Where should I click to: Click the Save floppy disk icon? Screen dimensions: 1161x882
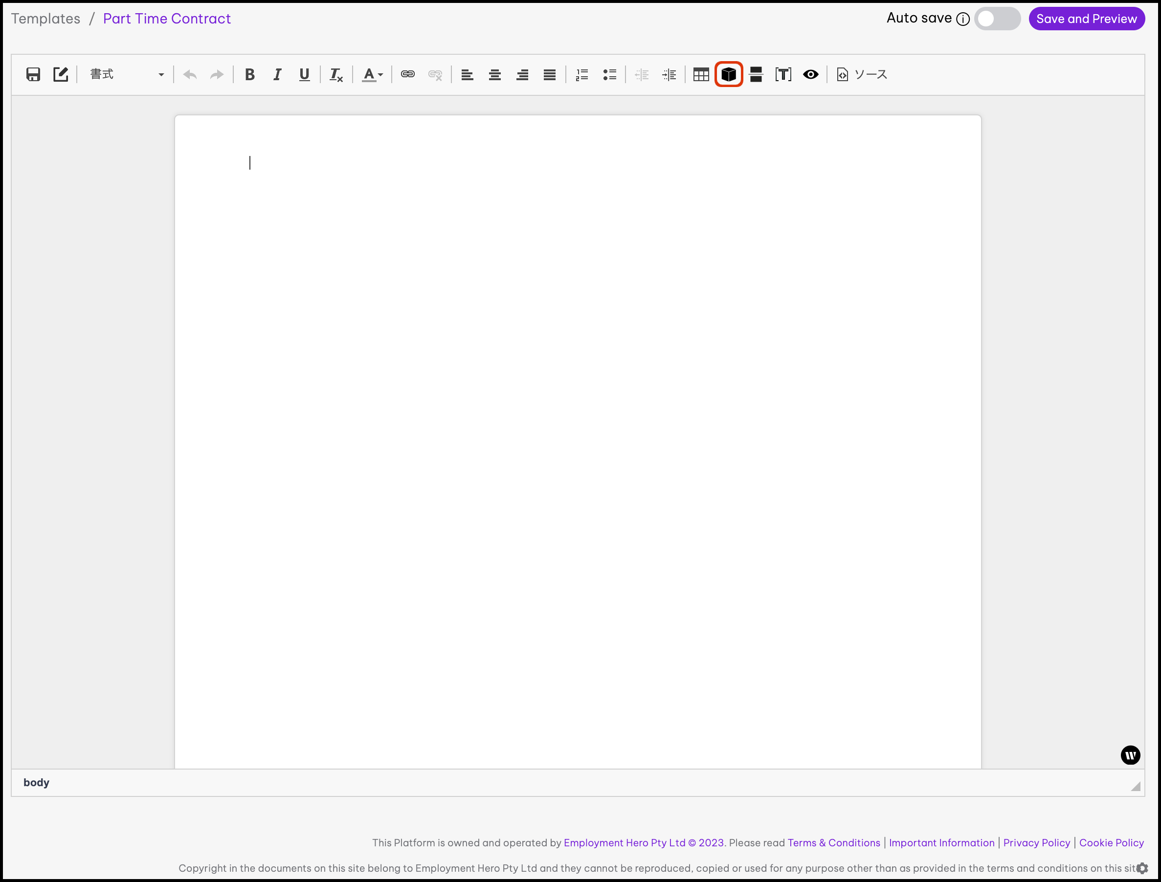pyautogui.click(x=33, y=74)
